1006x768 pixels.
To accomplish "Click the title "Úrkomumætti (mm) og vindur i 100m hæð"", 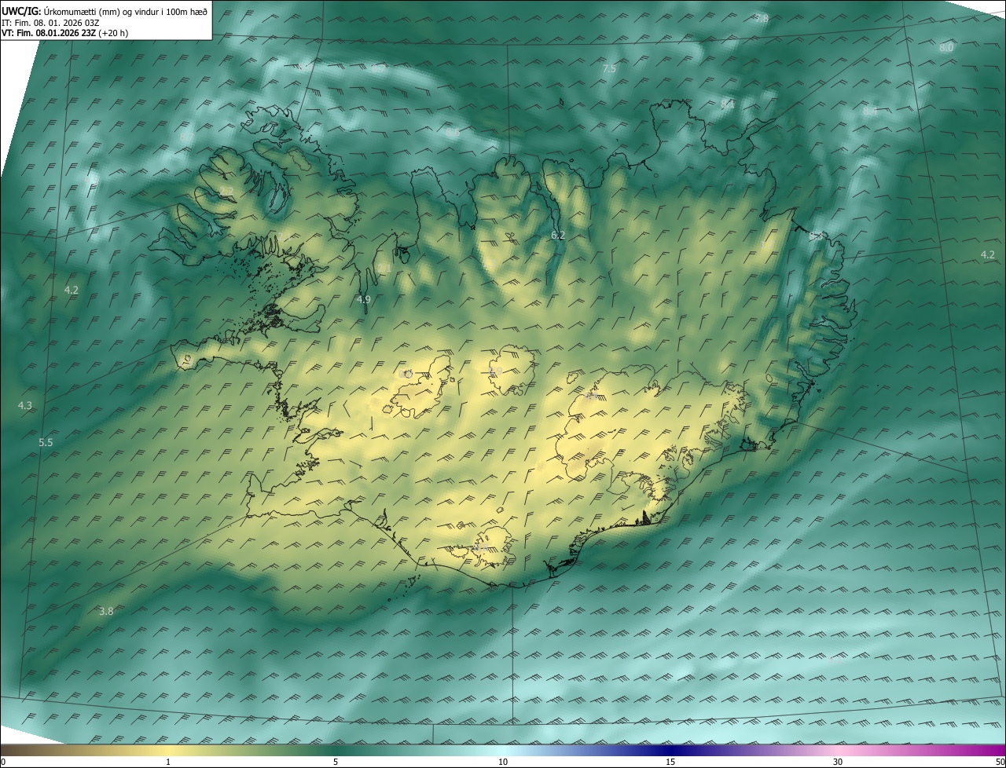I will [126, 11].
